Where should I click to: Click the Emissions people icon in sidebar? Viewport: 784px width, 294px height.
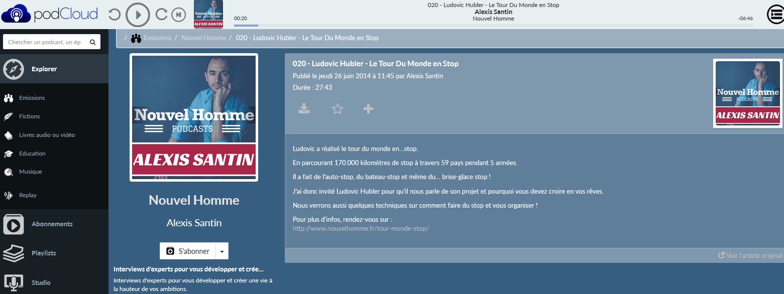(x=9, y=98)
